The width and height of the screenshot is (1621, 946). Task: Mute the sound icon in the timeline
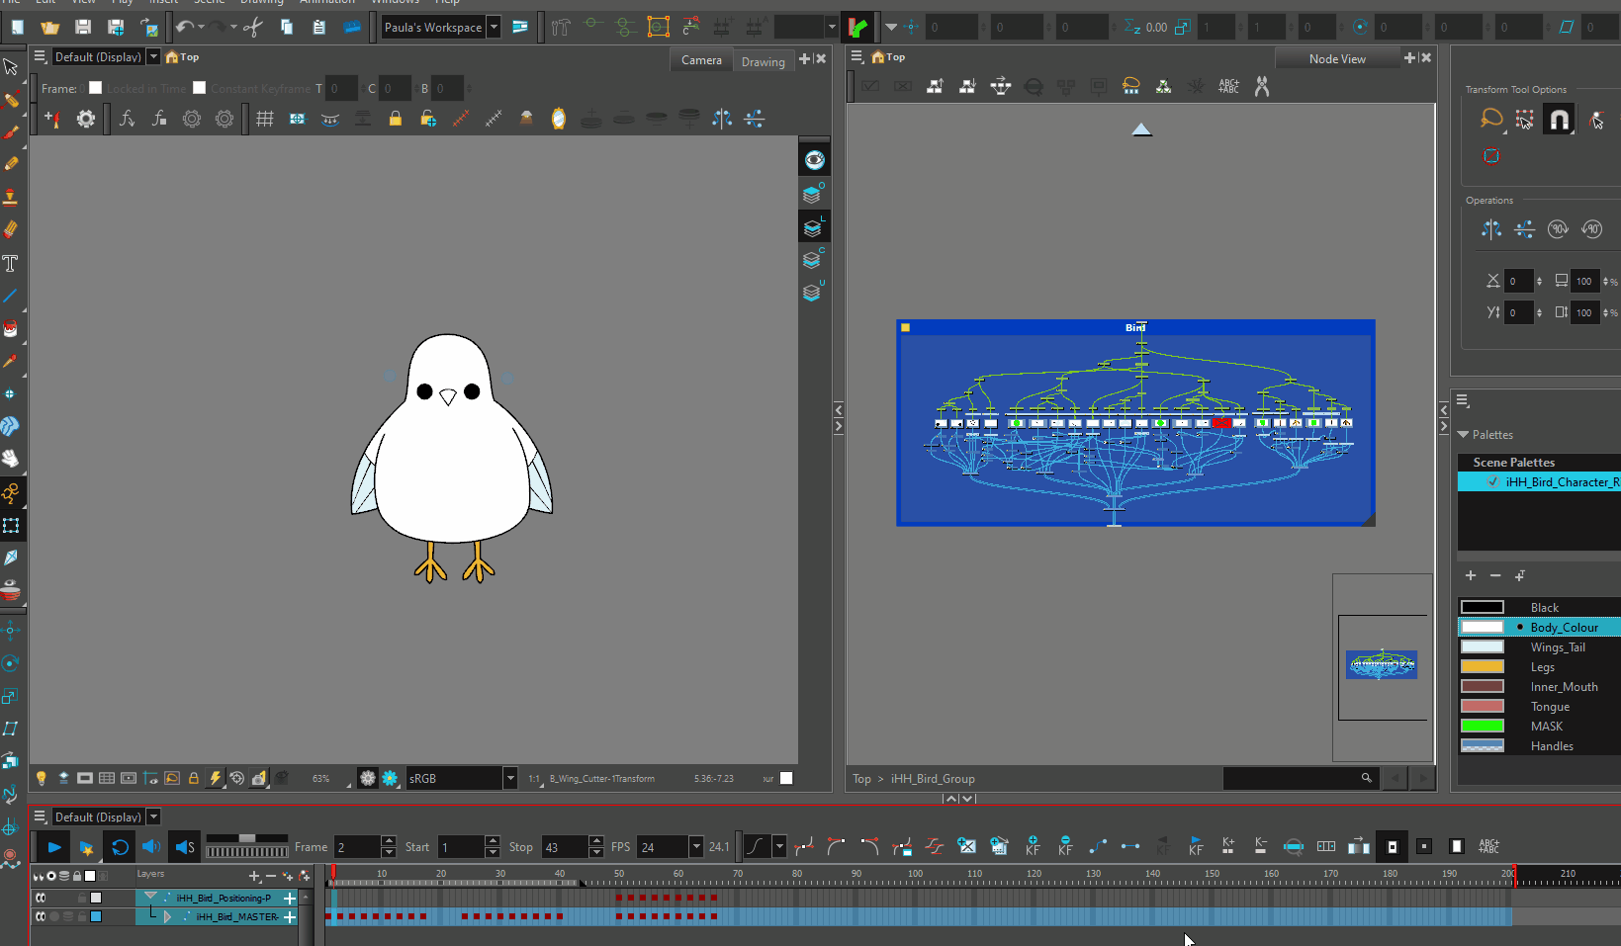pyautogui.click(x=150, y=847)
